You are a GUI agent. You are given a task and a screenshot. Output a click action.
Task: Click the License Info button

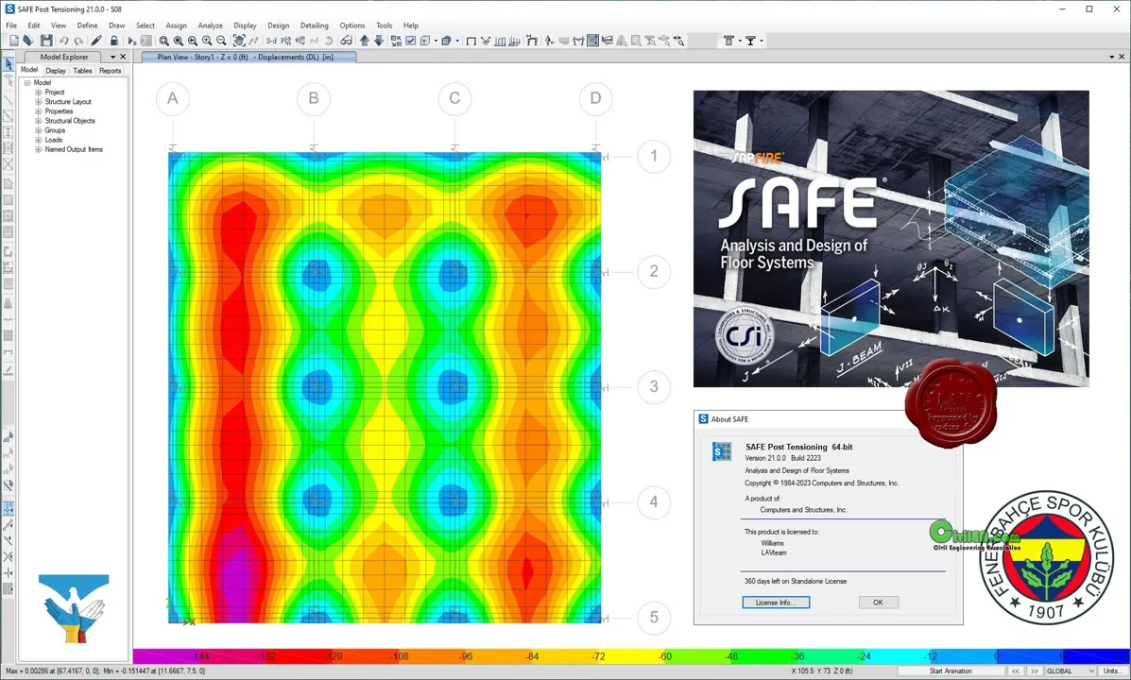[x=776, y=603]
